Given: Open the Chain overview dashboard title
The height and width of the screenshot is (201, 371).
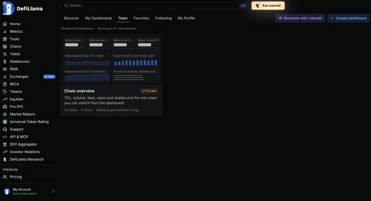Looking at the screenshot, I should tap(79, 91).
